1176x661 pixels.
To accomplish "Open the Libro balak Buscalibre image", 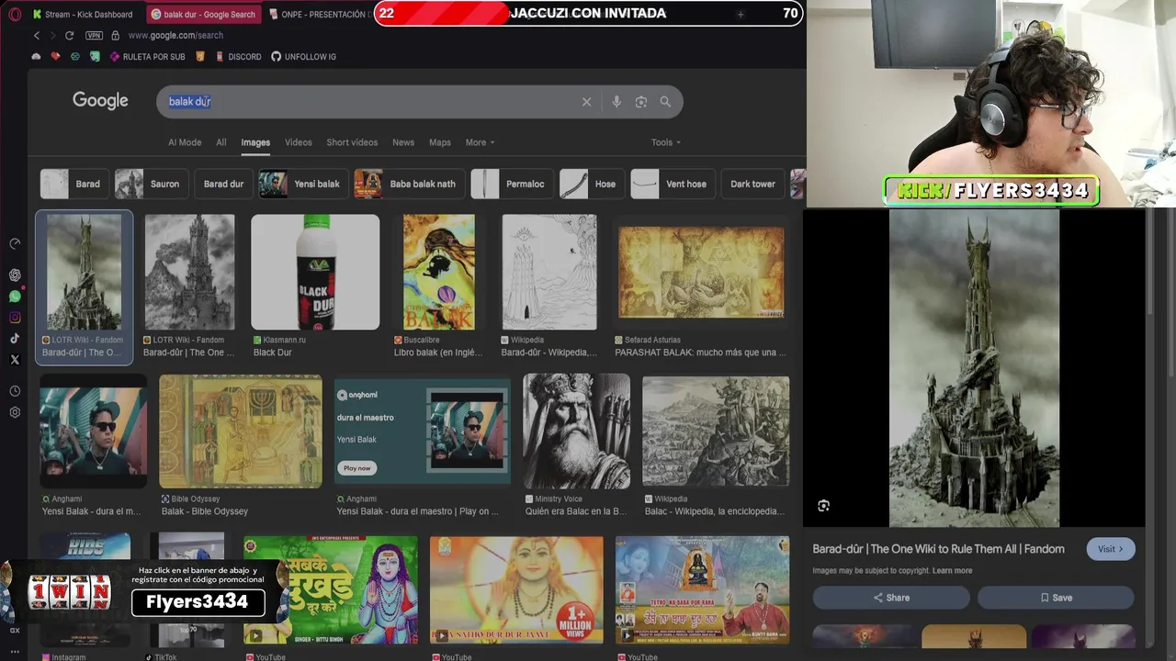I will (439, 272).
